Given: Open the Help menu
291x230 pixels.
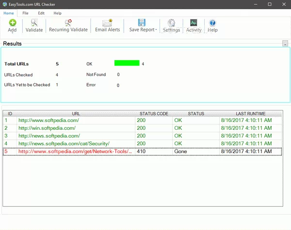Looking at the screenshot, I should [x=57, y=13].
